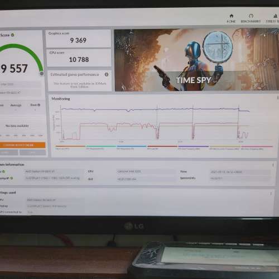The height and width of the screenshot is (279, 279).
Task: Click the green status icon beside GPU in System information
Action: tap(3, 171)
